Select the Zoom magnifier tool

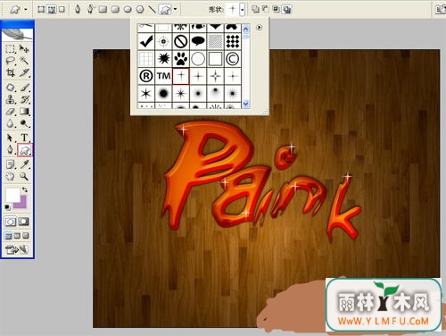[x=24, y=176]
